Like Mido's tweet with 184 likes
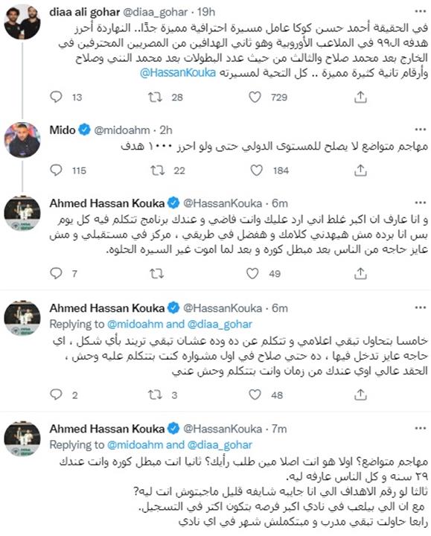 point(256,170)
